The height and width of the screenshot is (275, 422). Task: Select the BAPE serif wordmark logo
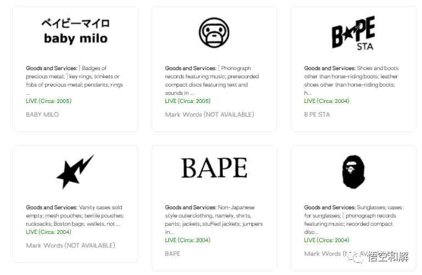214,168
